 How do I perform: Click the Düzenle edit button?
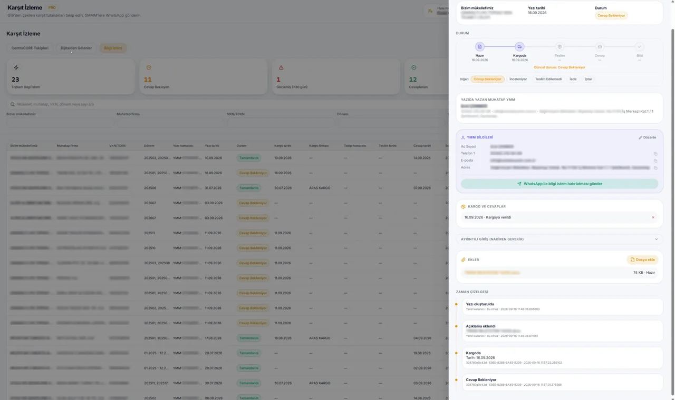pyautogui.click(x=647, y=137)
